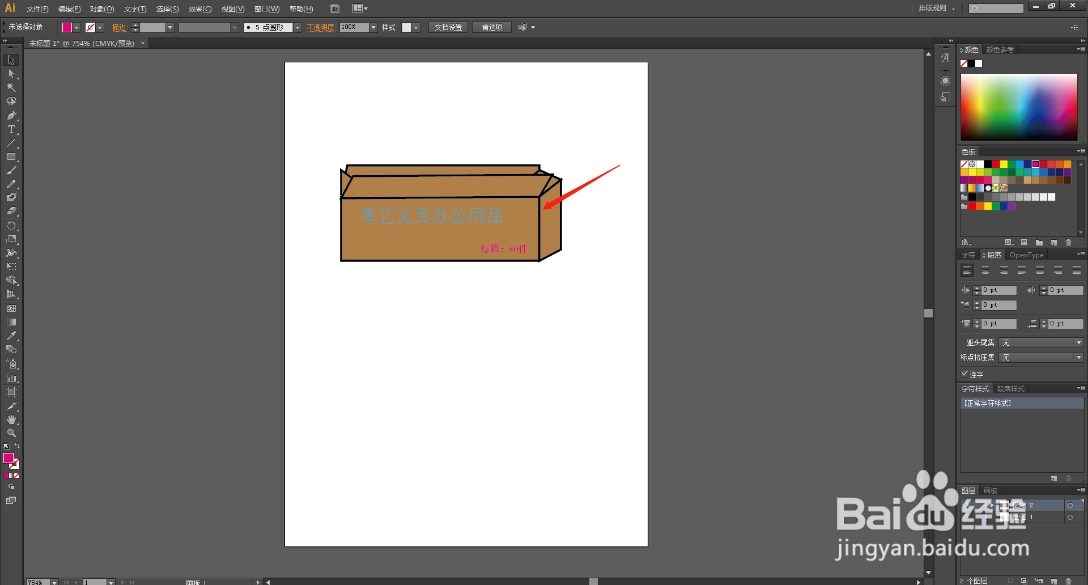This screenshot has height=585, width=1088.
Task: Toggle the 连字 checkbox
Action: click(x=964, y=374)
